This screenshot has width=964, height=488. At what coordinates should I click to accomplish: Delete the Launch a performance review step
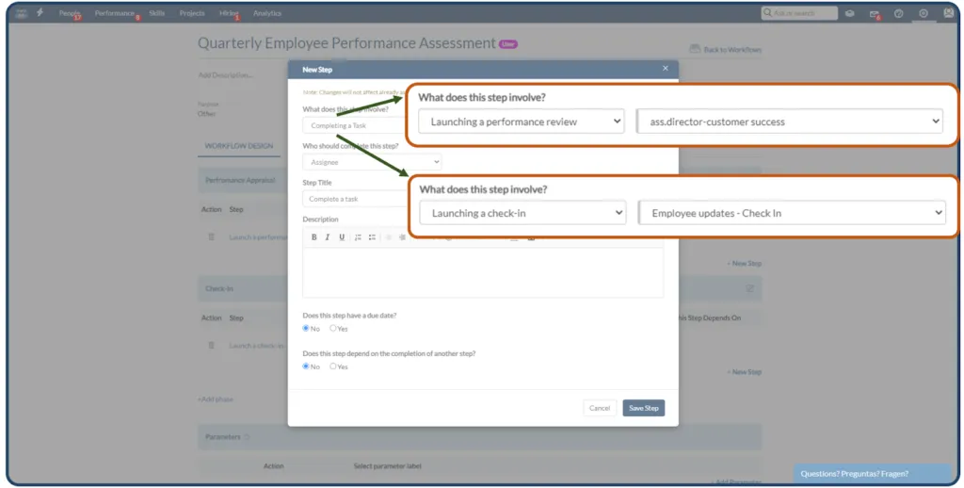[212, 236]
